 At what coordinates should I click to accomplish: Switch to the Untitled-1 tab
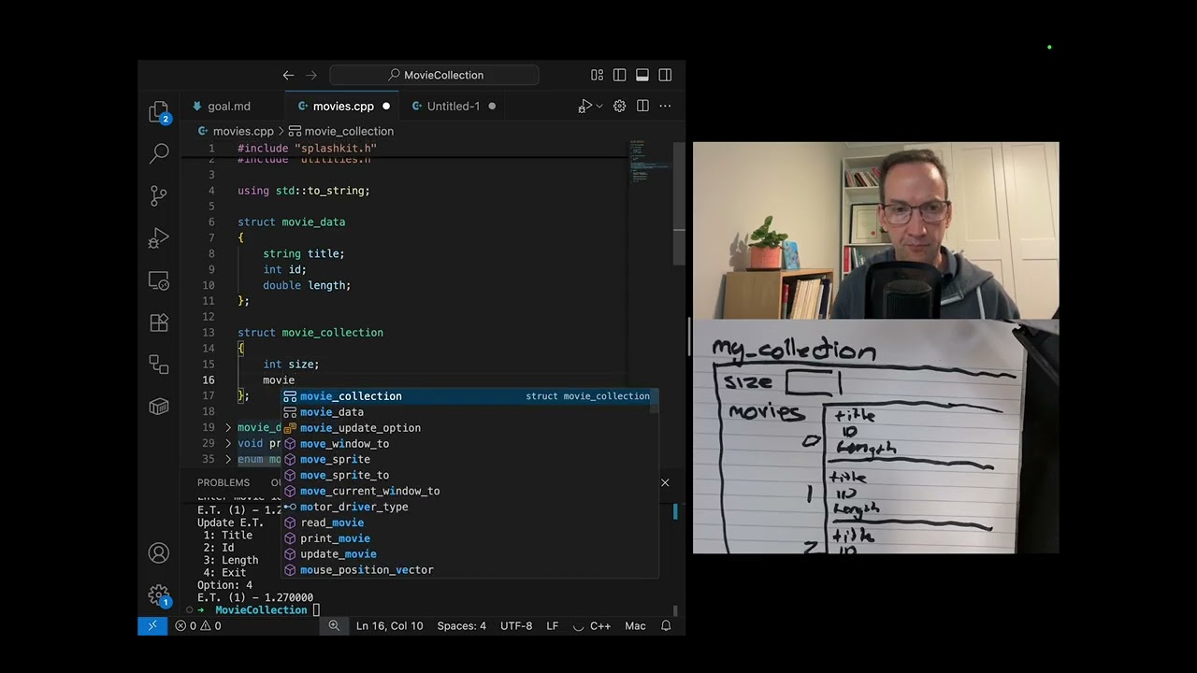(x=453, y=107)
